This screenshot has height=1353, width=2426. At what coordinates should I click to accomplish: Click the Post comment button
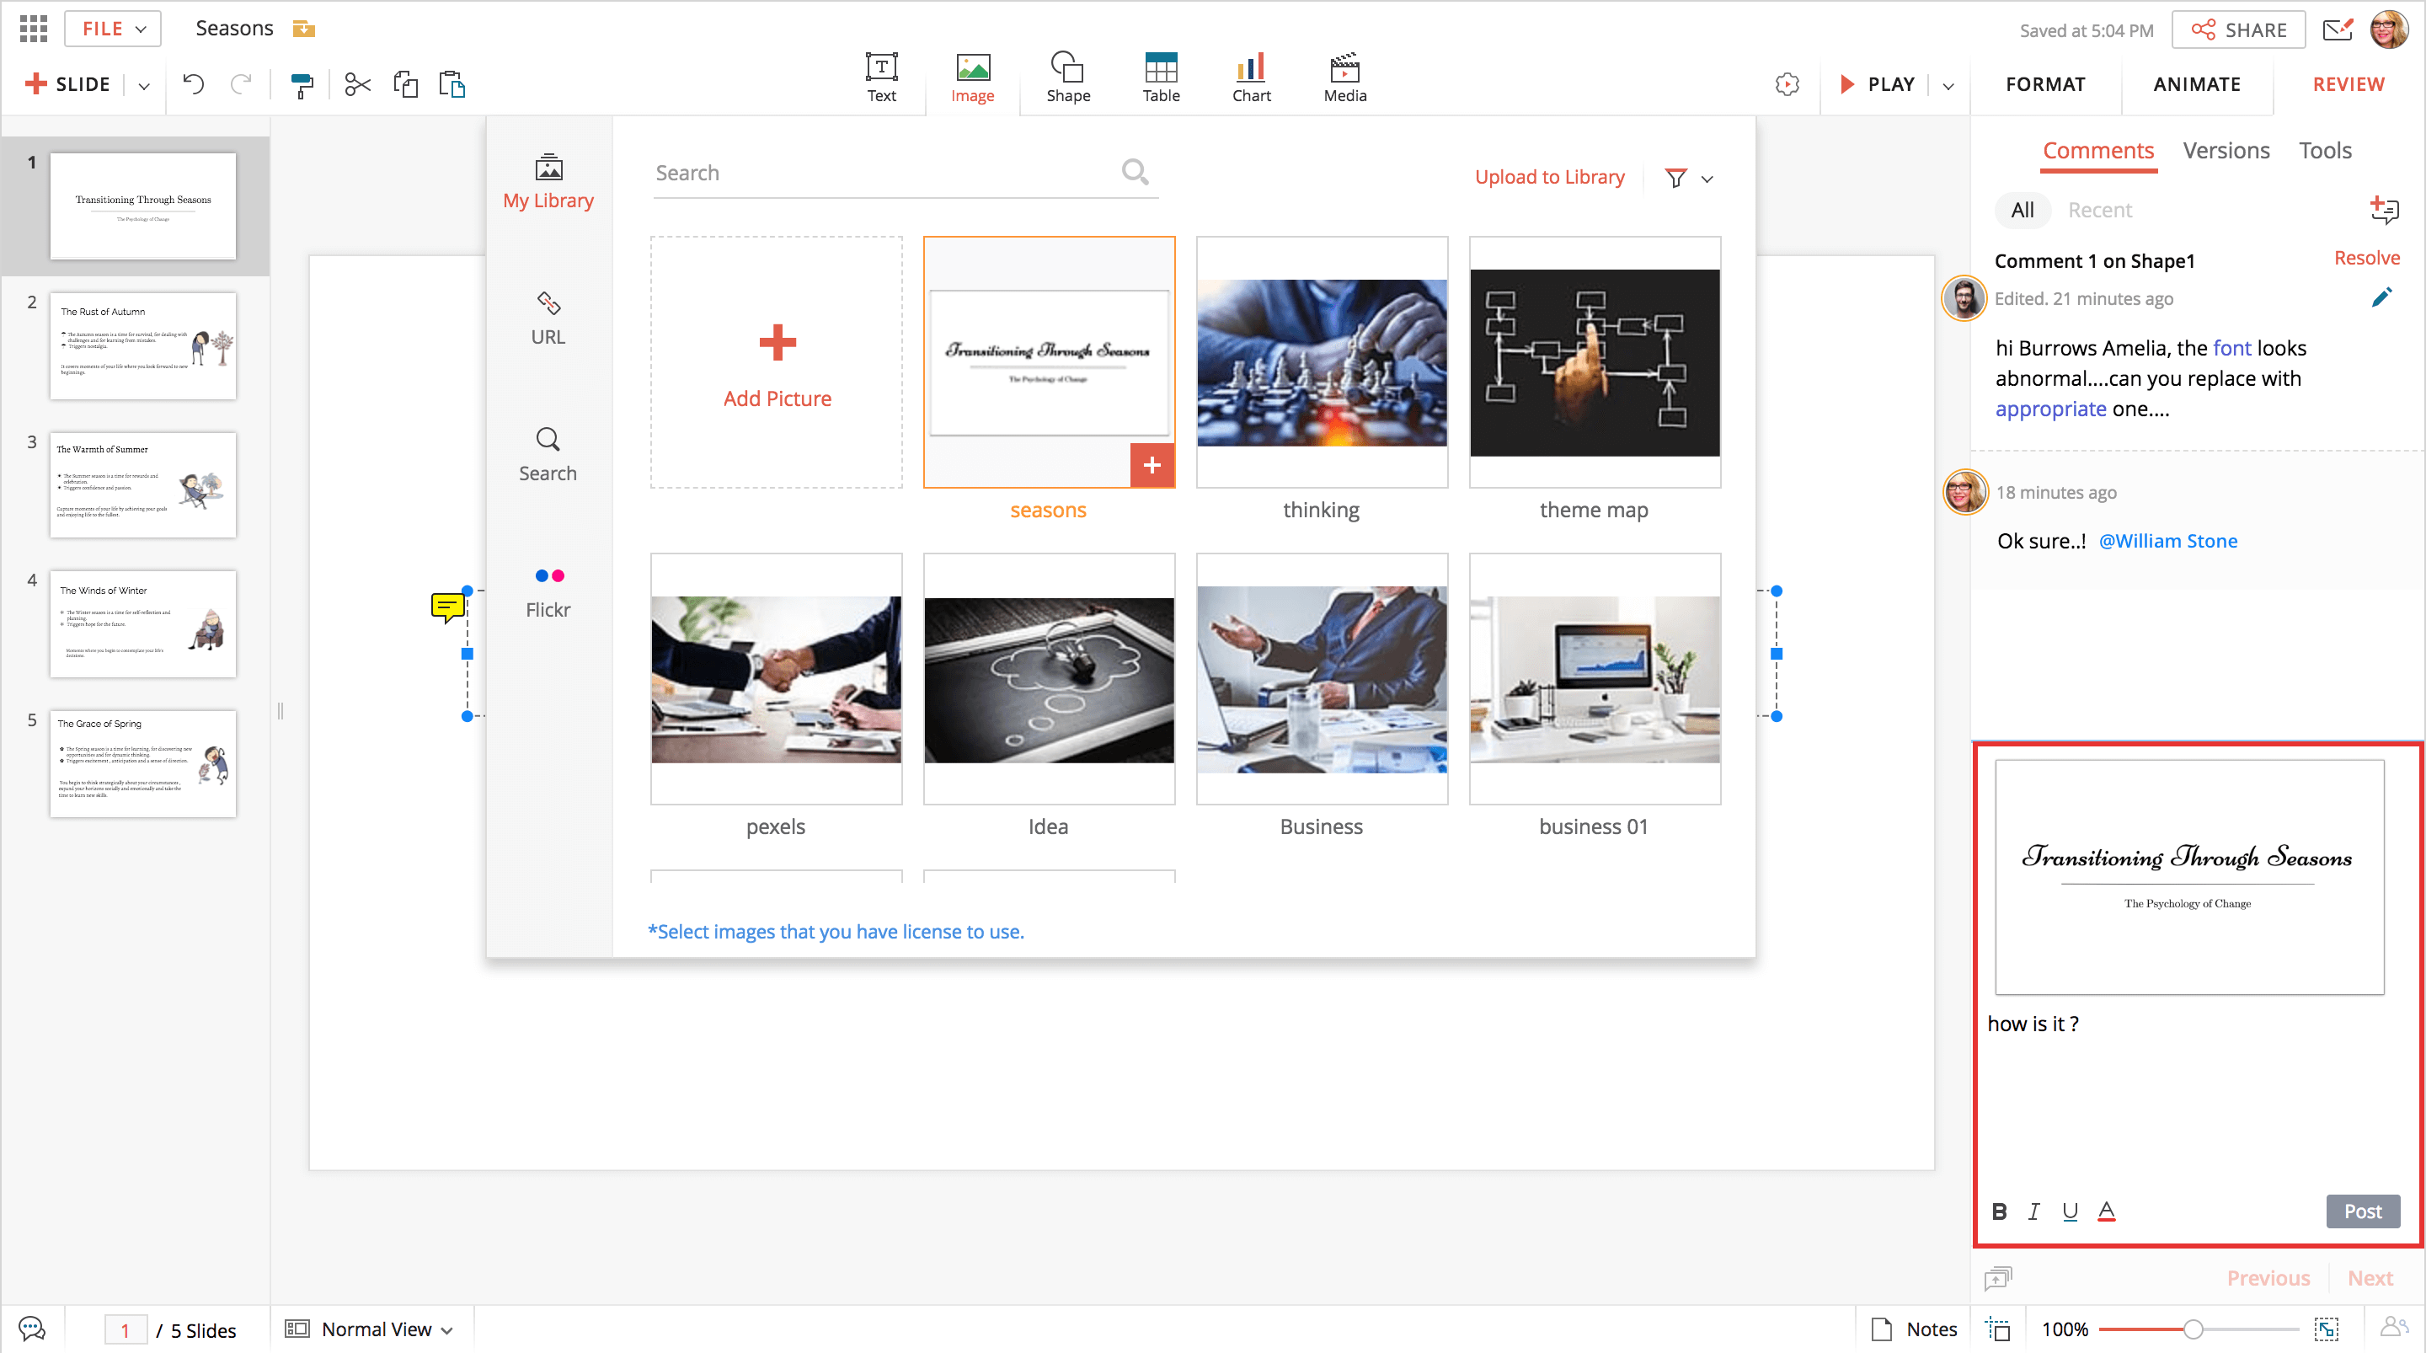coord(2362,1211)
